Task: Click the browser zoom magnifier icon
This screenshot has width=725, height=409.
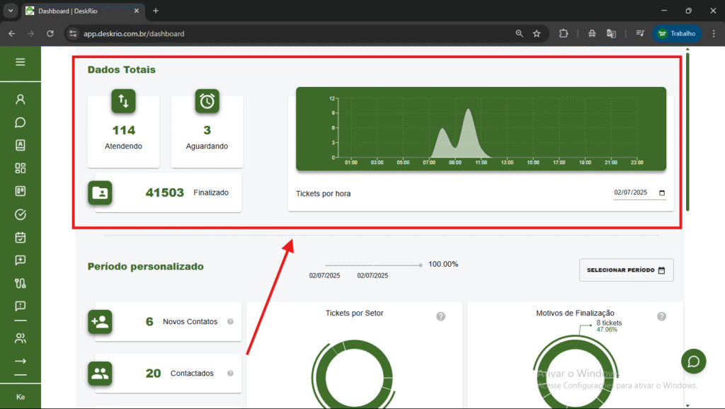Action: coord(519,34)
